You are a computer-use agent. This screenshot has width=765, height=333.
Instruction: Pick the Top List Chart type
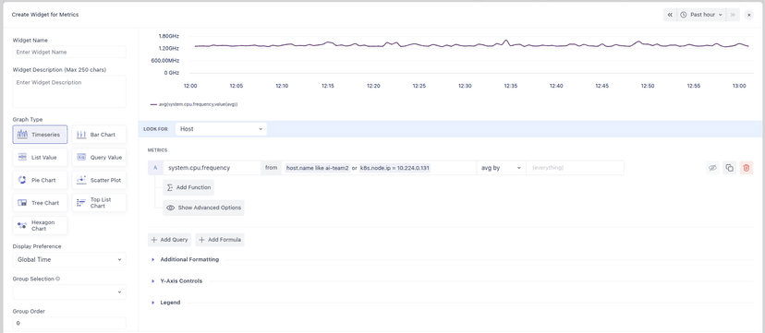click(x=99, y=203)
